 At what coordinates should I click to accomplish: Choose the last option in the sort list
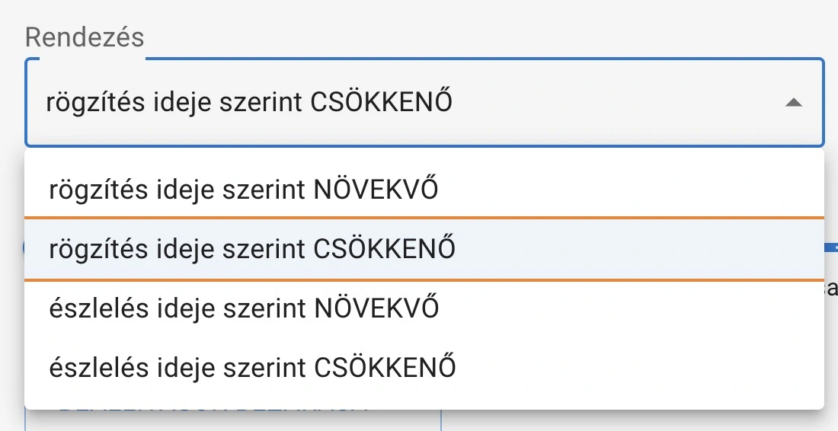pos(252,368)
